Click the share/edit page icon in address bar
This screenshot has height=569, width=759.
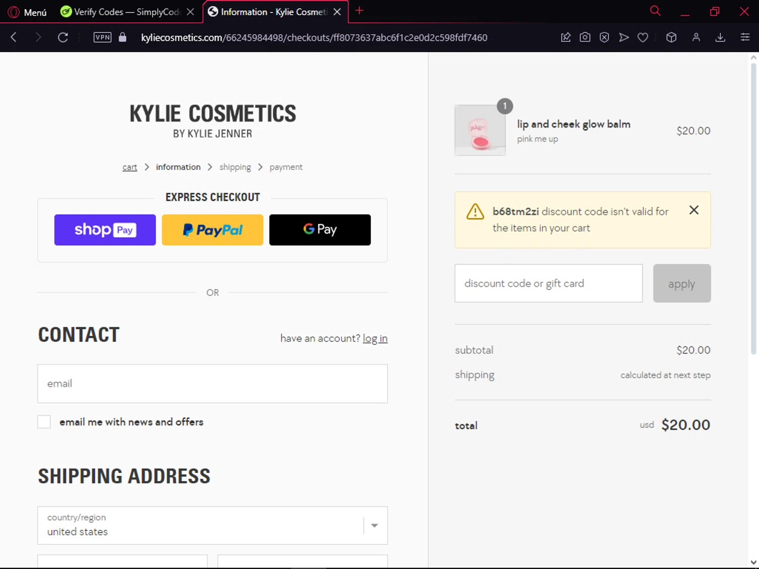coord(566,37)
